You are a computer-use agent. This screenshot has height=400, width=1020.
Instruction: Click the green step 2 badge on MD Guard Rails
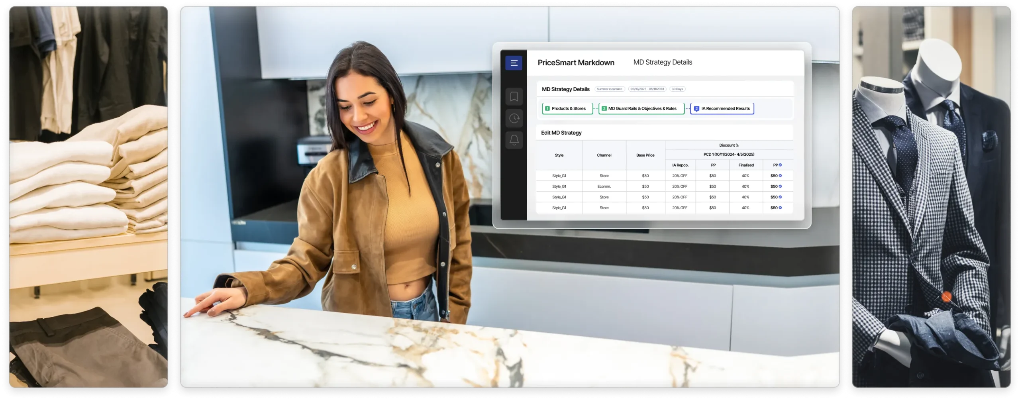(604, 108)
